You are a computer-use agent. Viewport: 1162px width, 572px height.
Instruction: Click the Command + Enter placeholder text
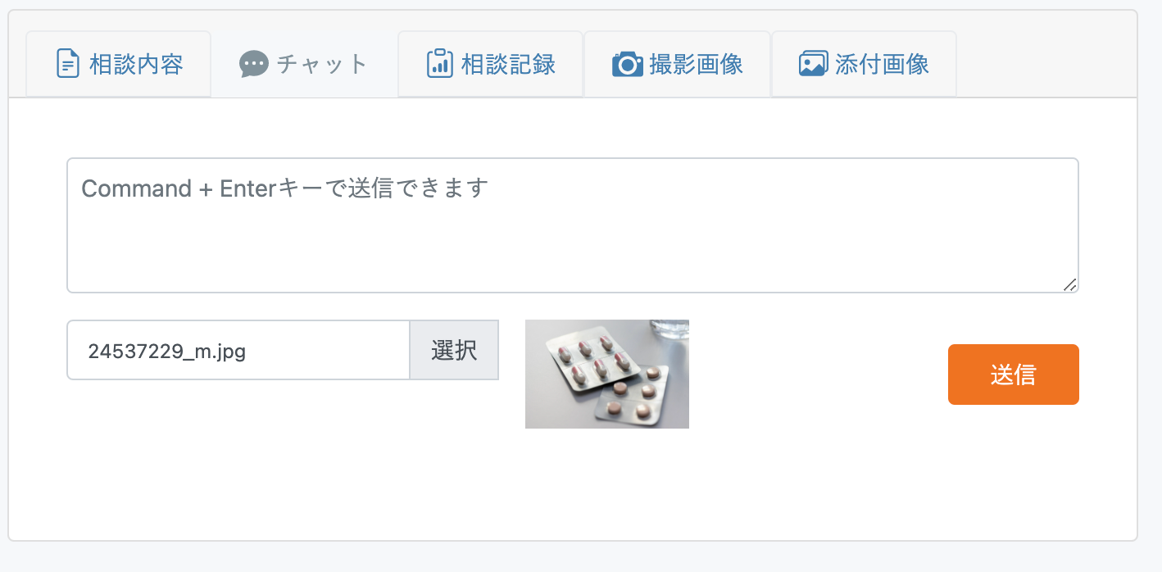(285, 188)
